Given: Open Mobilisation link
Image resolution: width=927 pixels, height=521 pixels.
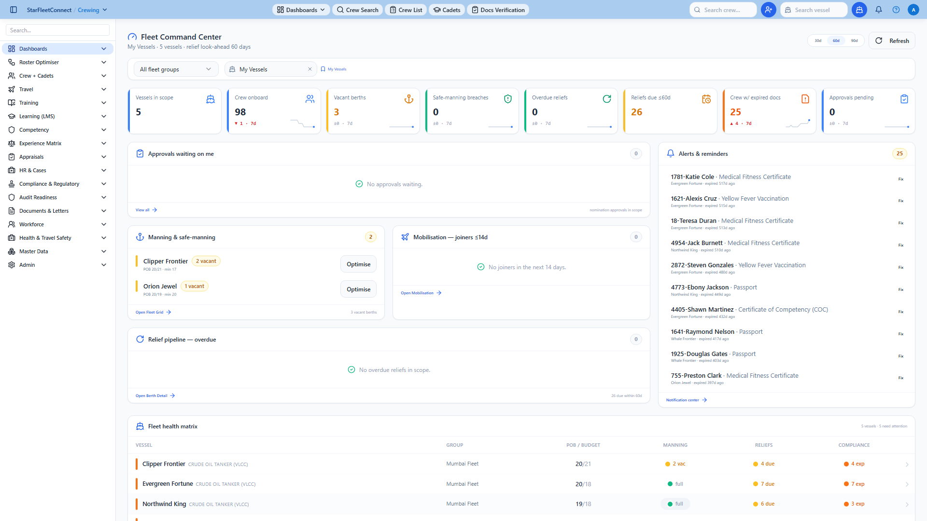Looking at the screenshot, I should 421,293.
